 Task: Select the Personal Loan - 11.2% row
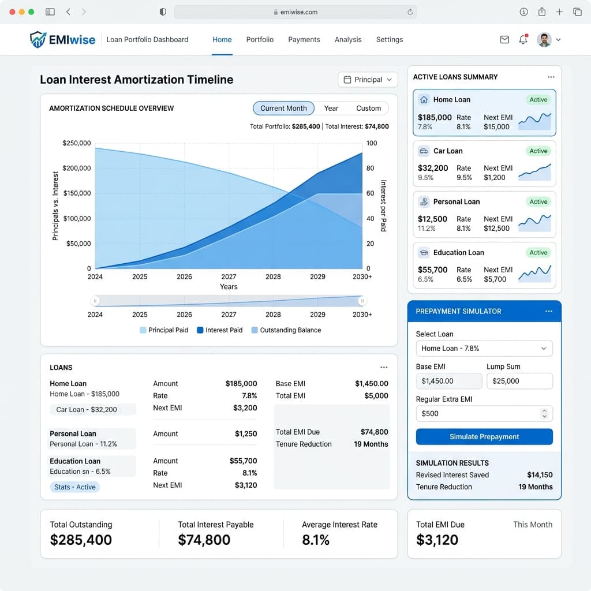(x=92, y=439)
